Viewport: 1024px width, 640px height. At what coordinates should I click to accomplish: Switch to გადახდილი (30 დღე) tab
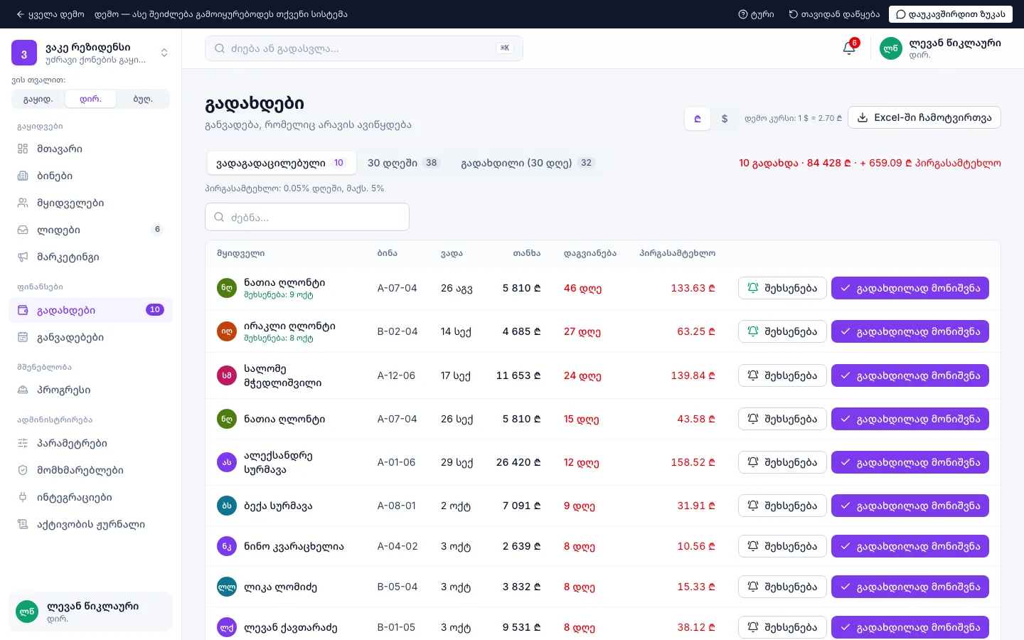click(527, 163)
